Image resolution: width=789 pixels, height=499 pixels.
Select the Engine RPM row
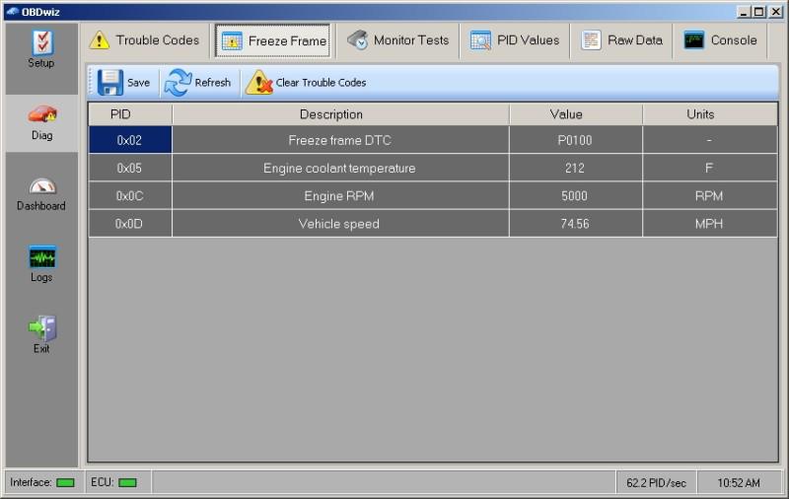coord(338,196)
